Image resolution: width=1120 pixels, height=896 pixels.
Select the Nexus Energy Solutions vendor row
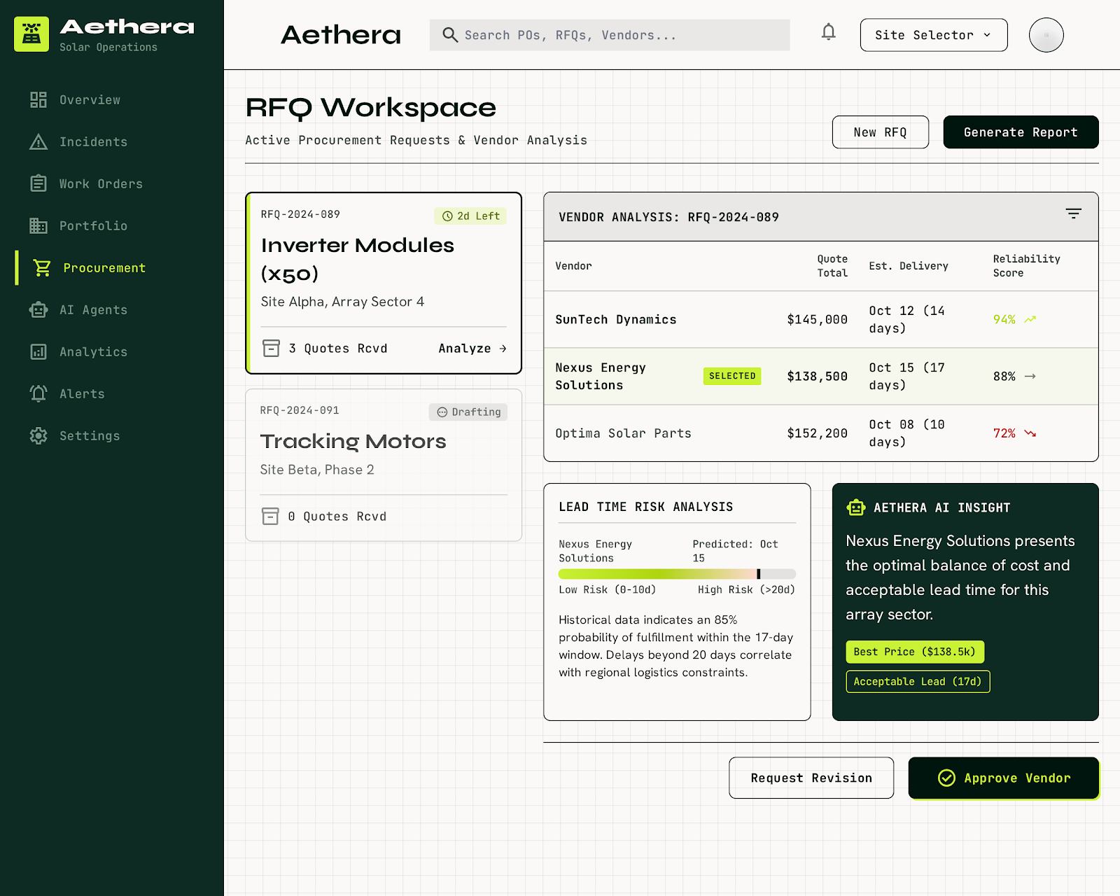[821, 377]
